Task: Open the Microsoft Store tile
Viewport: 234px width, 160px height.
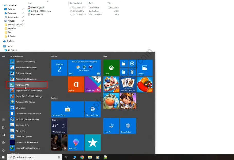Action: [67, 109]
